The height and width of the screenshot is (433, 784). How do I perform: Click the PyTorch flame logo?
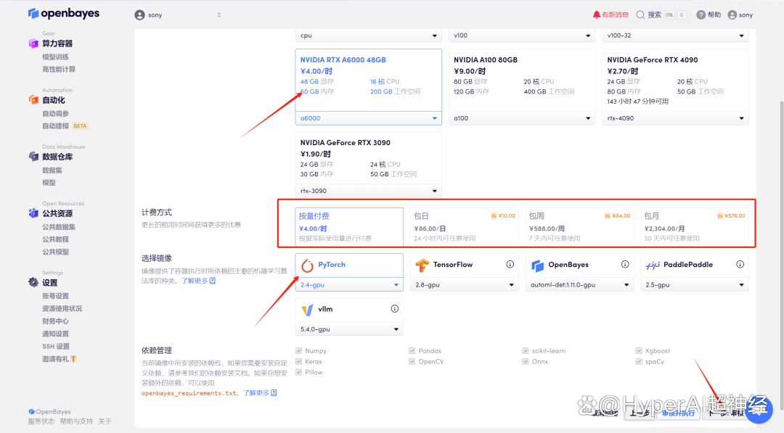[x=307, y=265]
